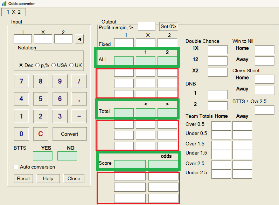Click the Under 2.5 Away team total field
The image size is (279, 205).
click(242, 174)
